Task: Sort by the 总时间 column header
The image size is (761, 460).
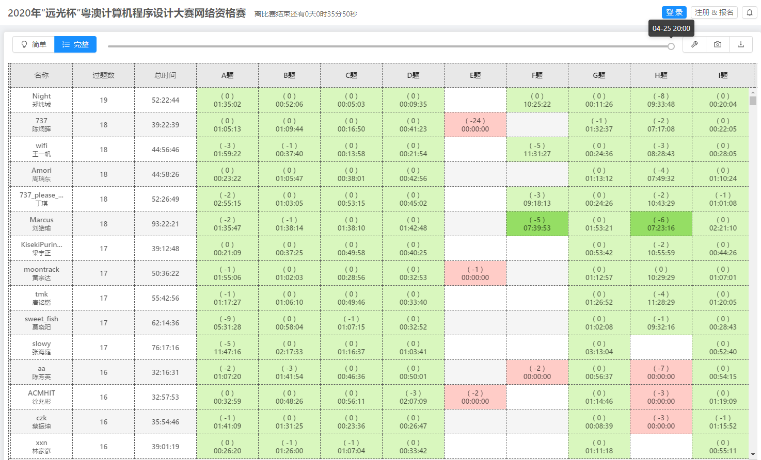Action: [x=165, y=75]
